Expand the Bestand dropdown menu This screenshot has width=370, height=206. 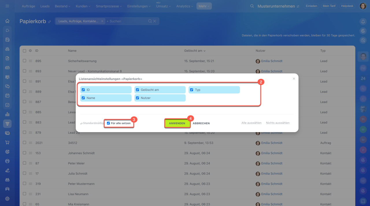[62, 6]
